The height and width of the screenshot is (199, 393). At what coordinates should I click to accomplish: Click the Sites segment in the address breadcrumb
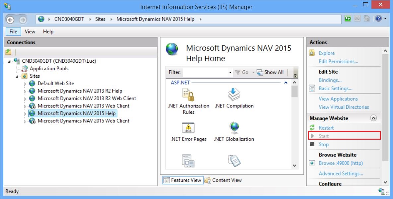[x=100, y=19]
